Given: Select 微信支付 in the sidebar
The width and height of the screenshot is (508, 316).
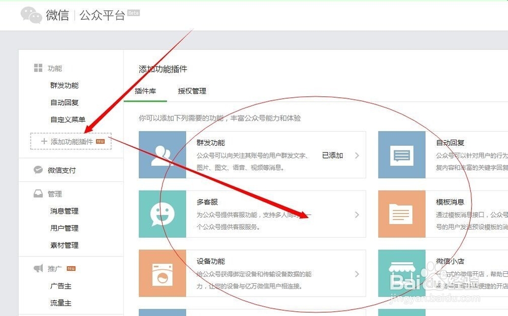Looking at the screenshot, I should 62,170.
